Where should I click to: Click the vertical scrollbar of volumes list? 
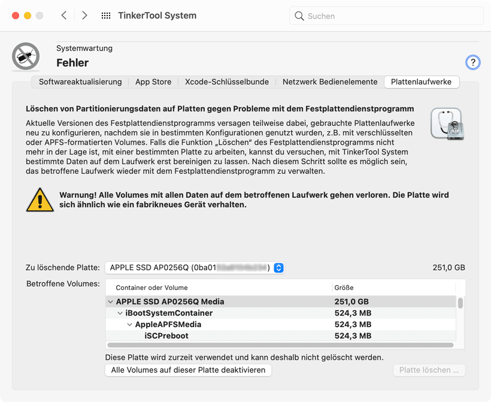(460, 303)
